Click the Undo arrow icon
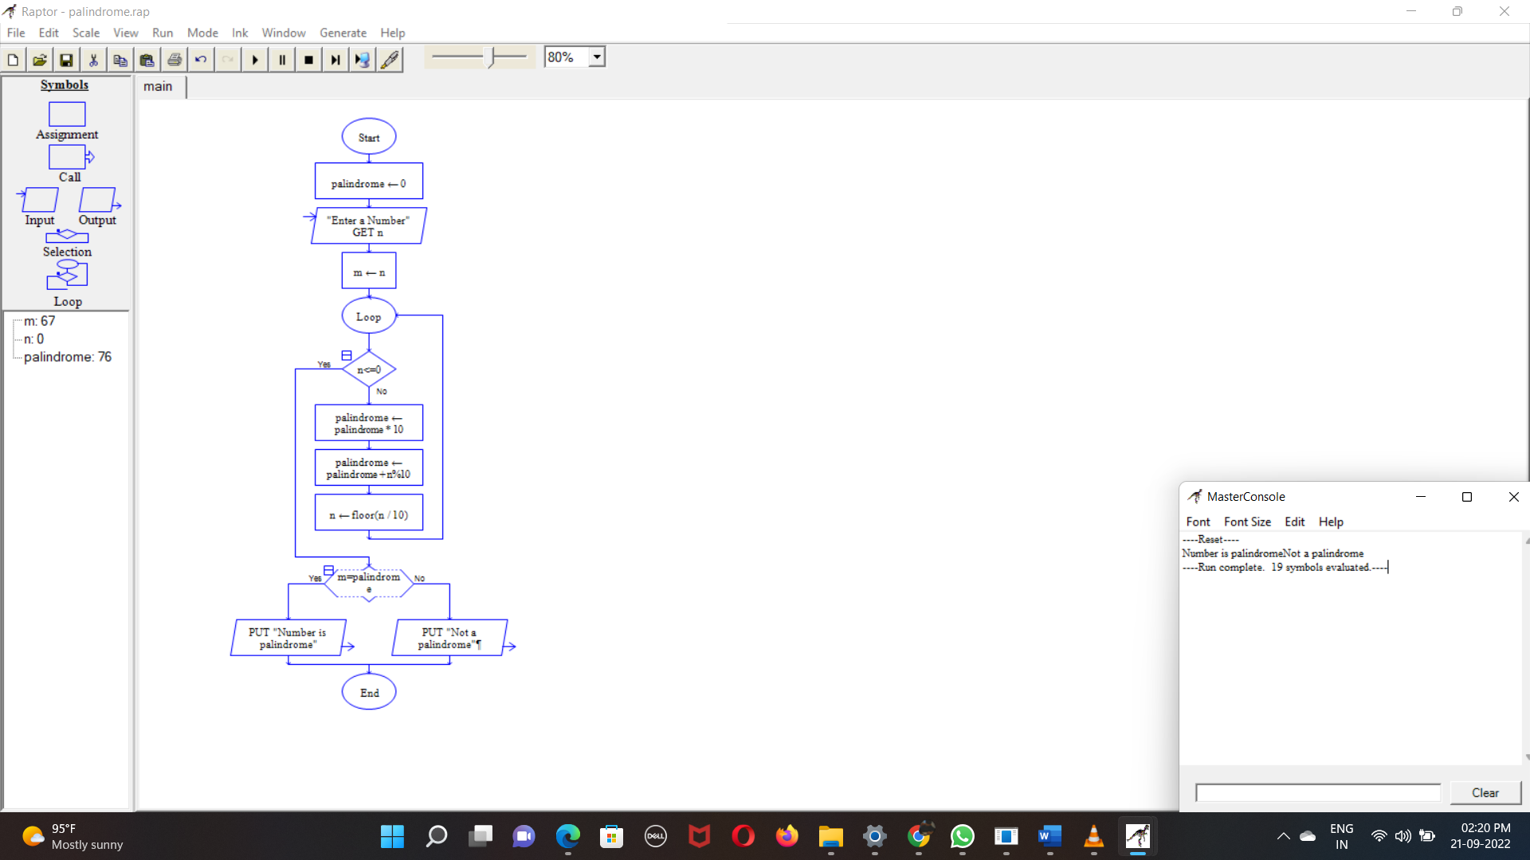Viewport: 1530px width, 860px height. tap(201, 60)
